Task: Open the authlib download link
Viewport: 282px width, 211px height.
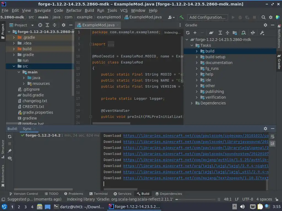Action: (196, 160)
